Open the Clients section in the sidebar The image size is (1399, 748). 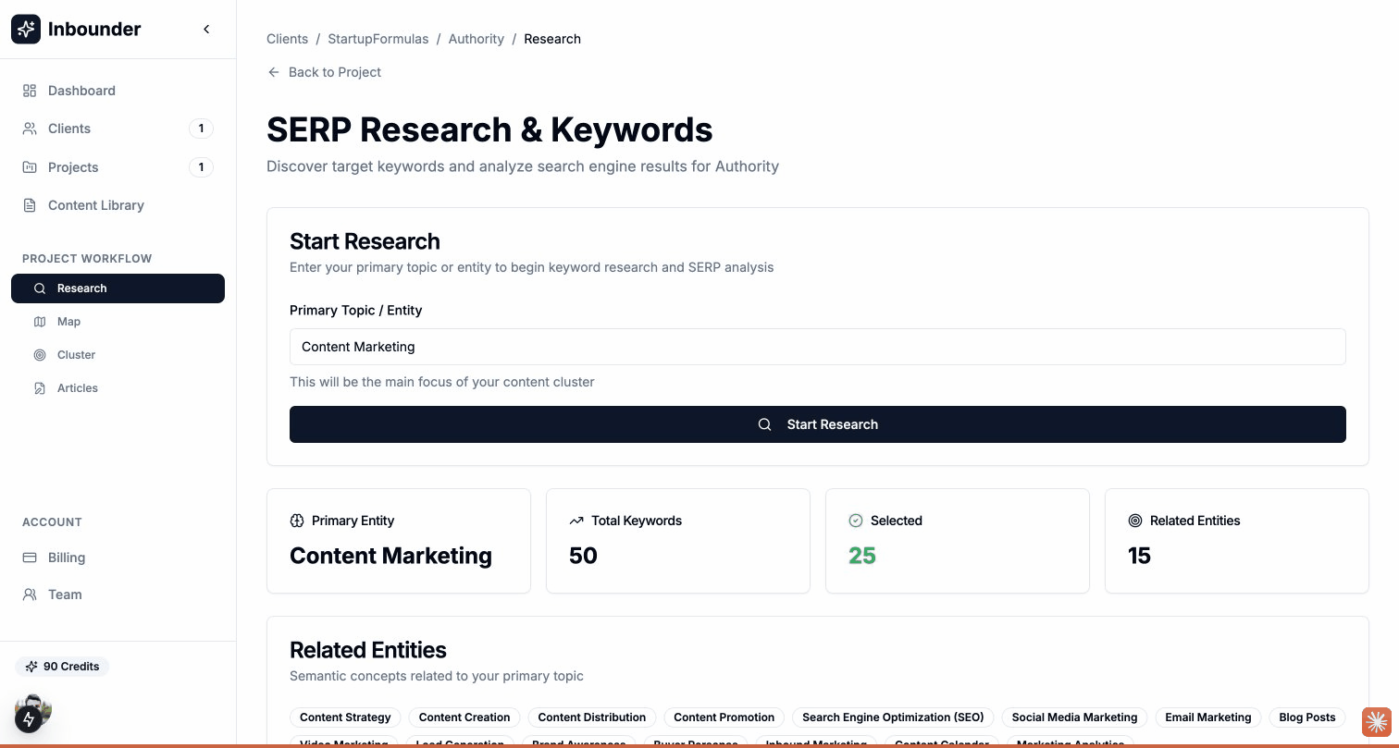click(x=68, y=129)
